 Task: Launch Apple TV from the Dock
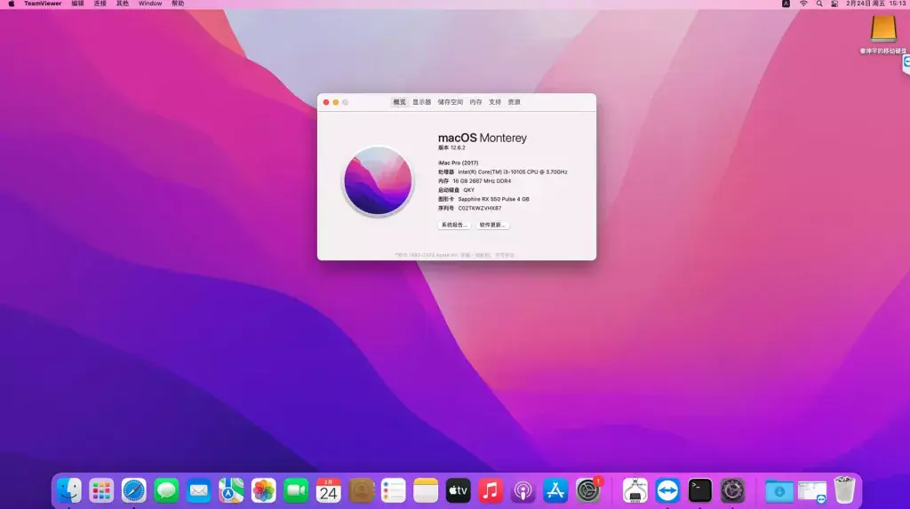458,491
